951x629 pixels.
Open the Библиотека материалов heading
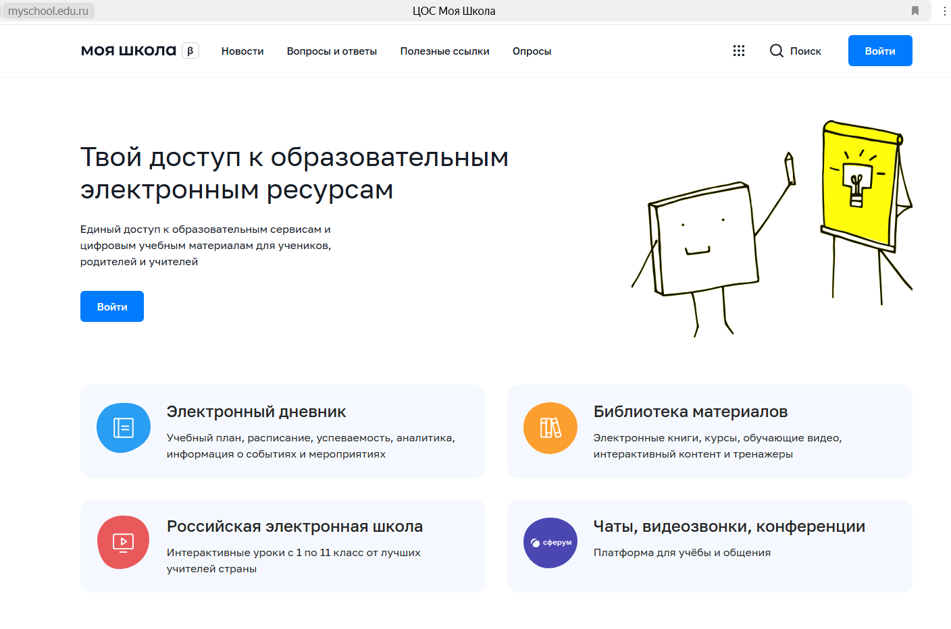pyautogui.click(x=690, y=412)
